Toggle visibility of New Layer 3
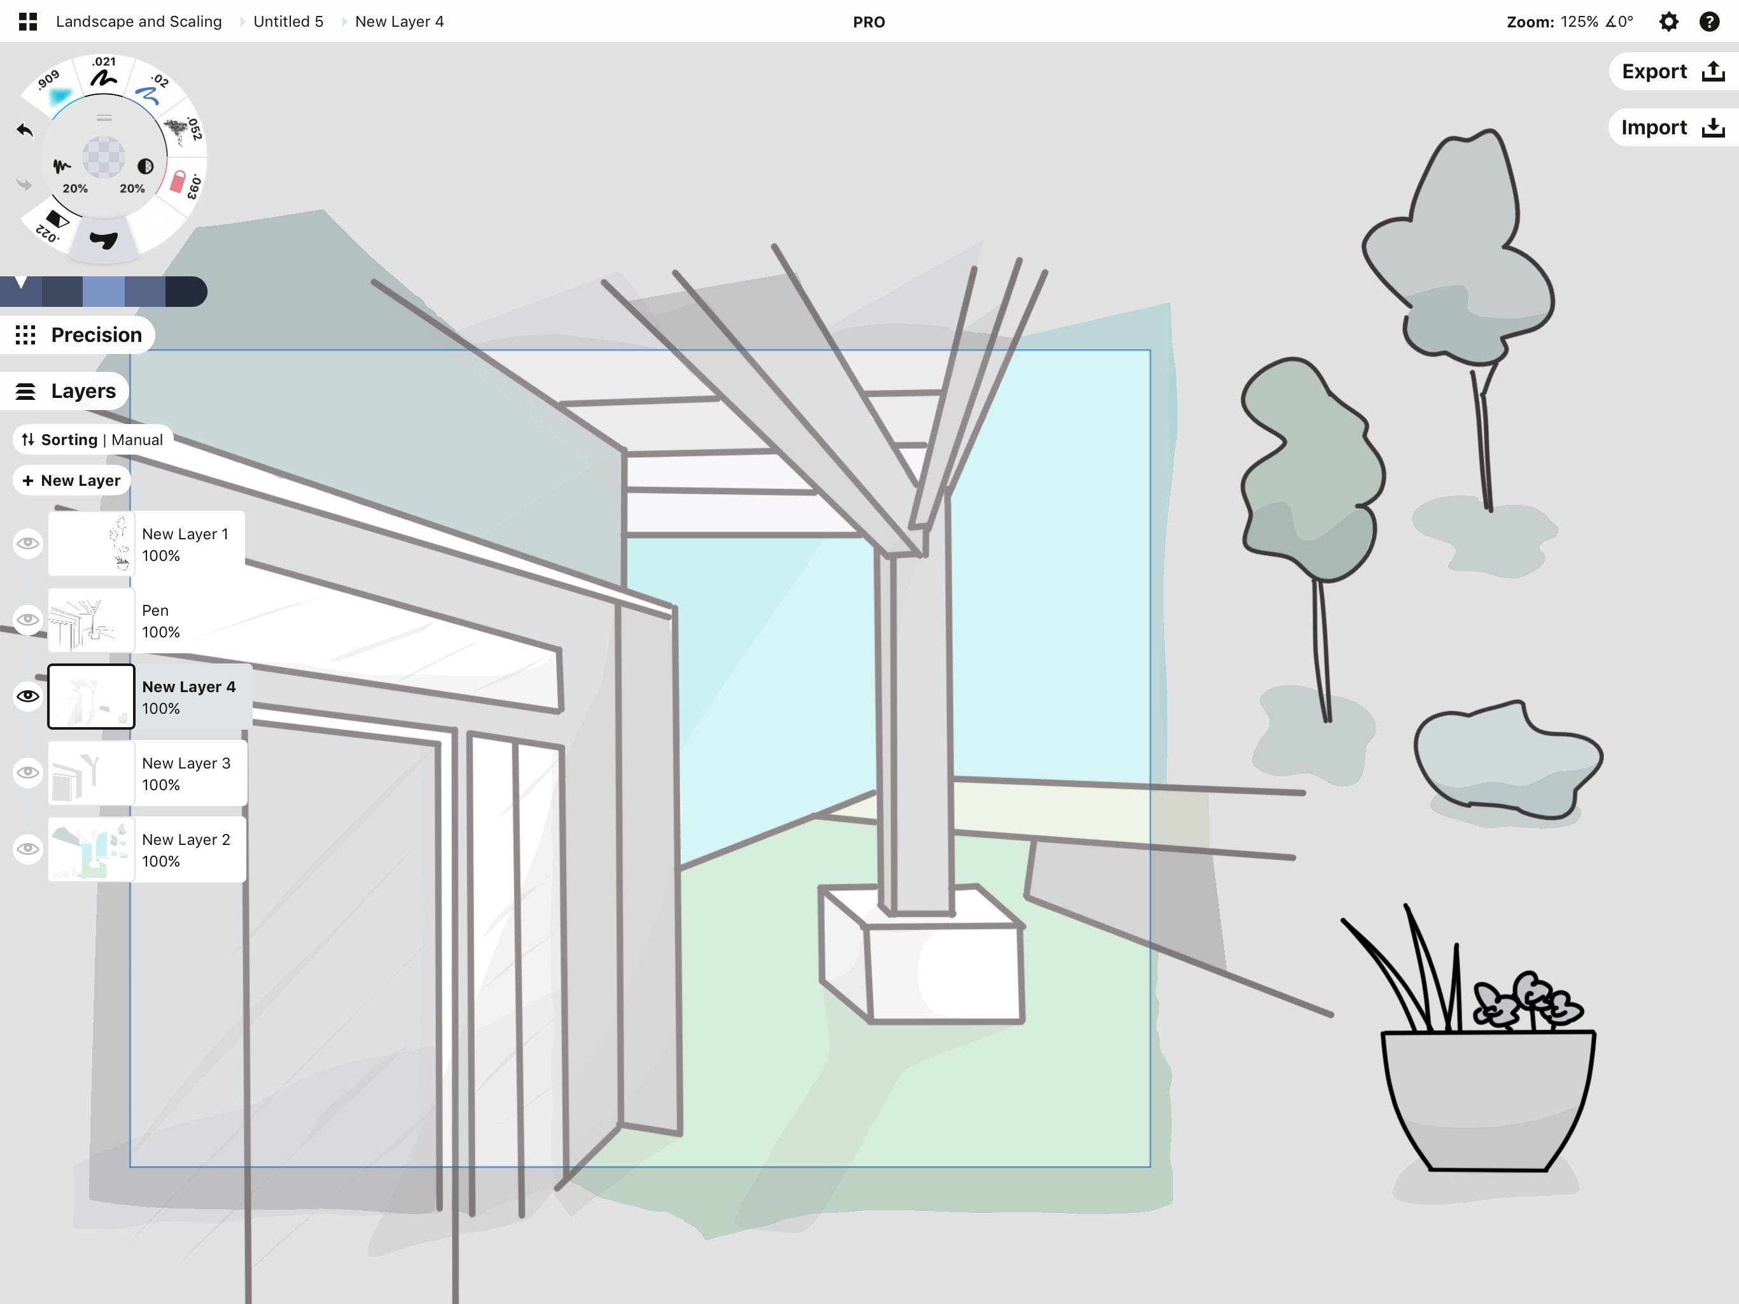1739x1304 pixels. [x=29, y=771]
